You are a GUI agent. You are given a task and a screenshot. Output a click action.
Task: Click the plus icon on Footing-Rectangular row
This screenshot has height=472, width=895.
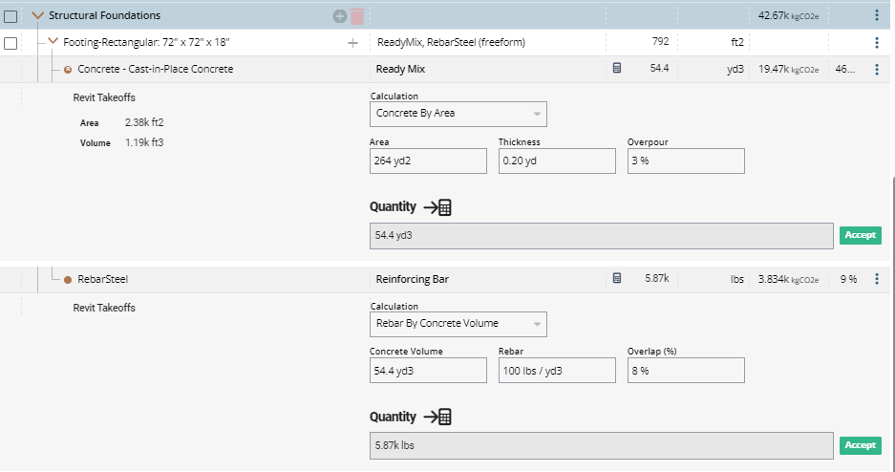tap(352, 43)
